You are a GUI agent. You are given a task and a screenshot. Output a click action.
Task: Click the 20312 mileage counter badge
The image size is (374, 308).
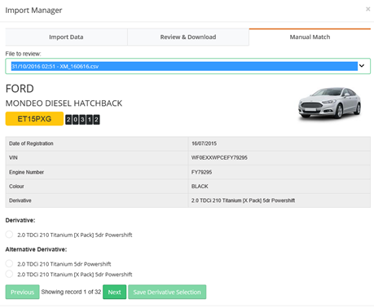click(x=82, y=120)
